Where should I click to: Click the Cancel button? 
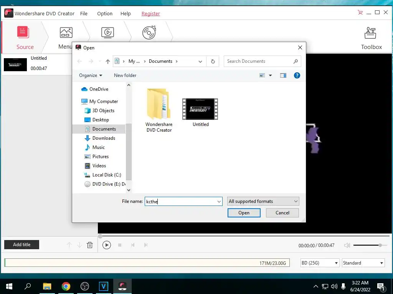(282, 213)
